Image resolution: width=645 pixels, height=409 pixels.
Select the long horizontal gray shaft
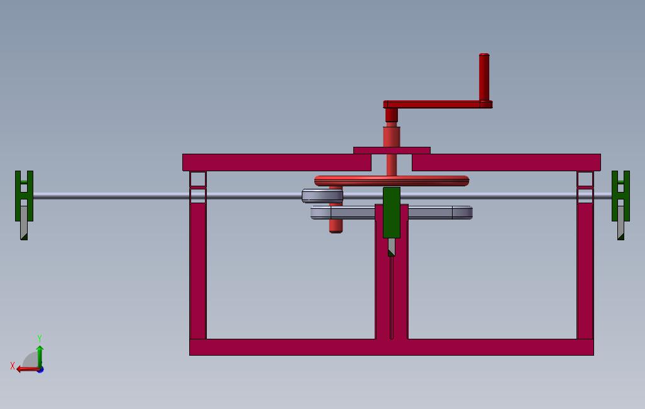click(322, 197)
